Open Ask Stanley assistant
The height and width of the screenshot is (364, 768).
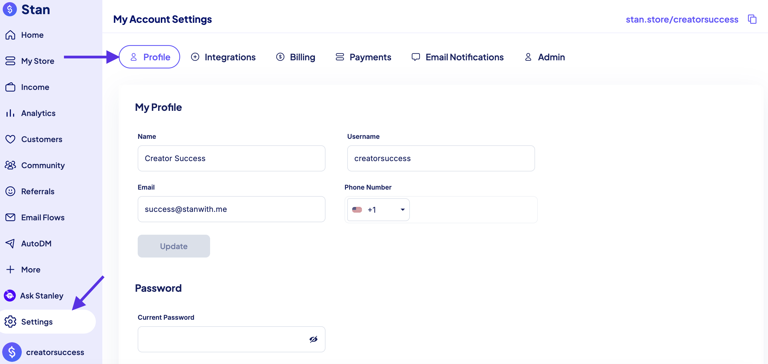pos(42,296)
